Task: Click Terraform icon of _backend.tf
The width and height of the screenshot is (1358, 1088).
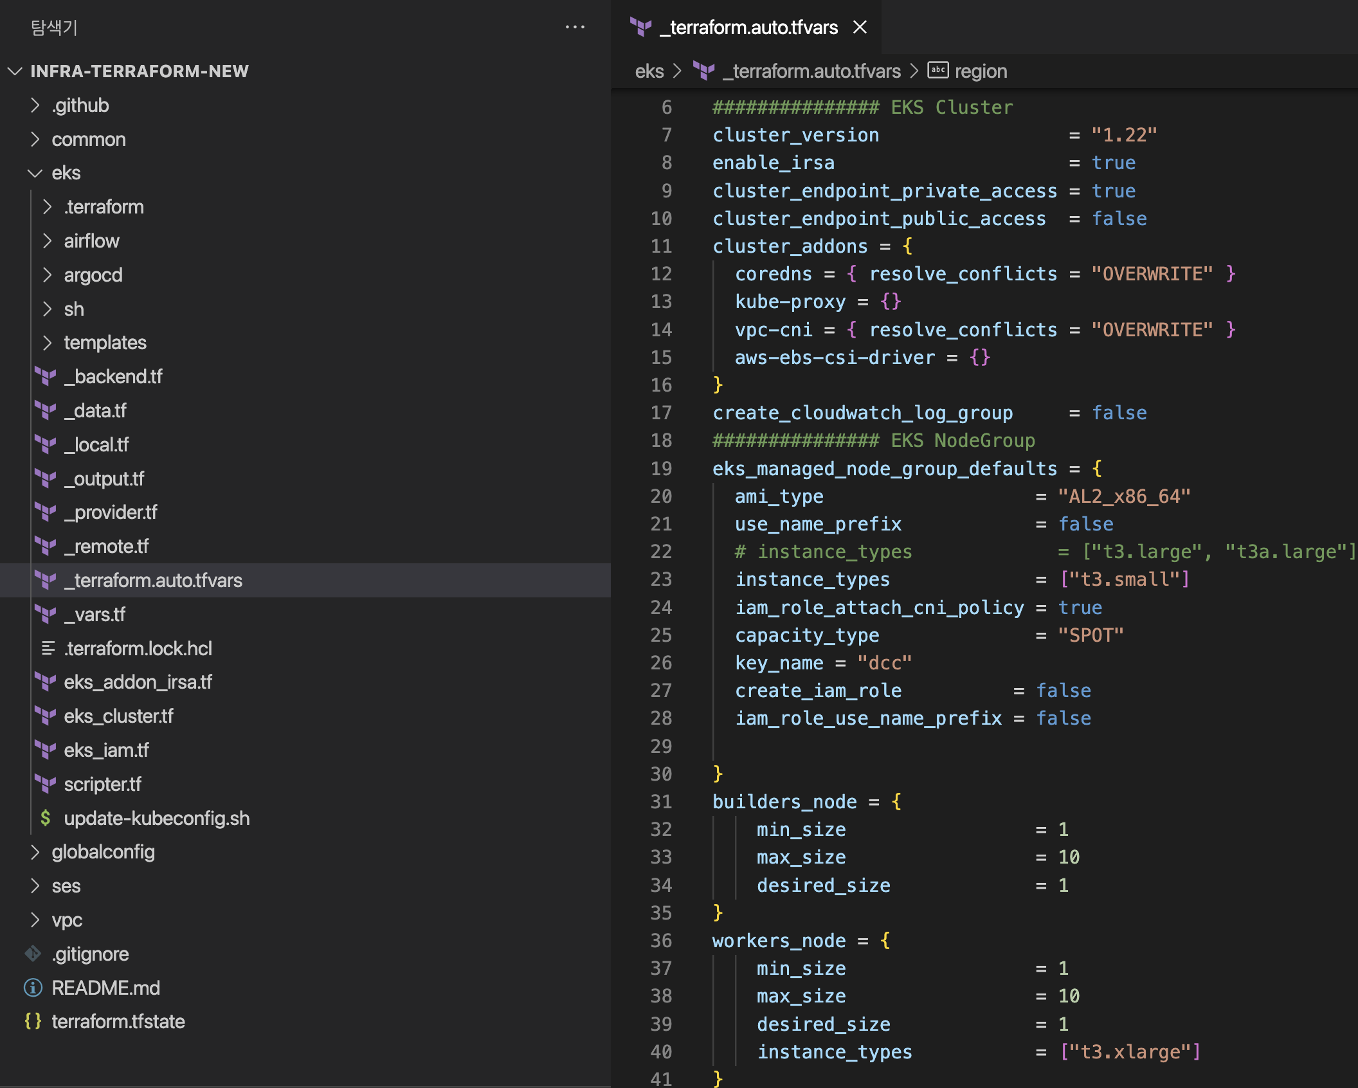Action: tap(46, 376)
